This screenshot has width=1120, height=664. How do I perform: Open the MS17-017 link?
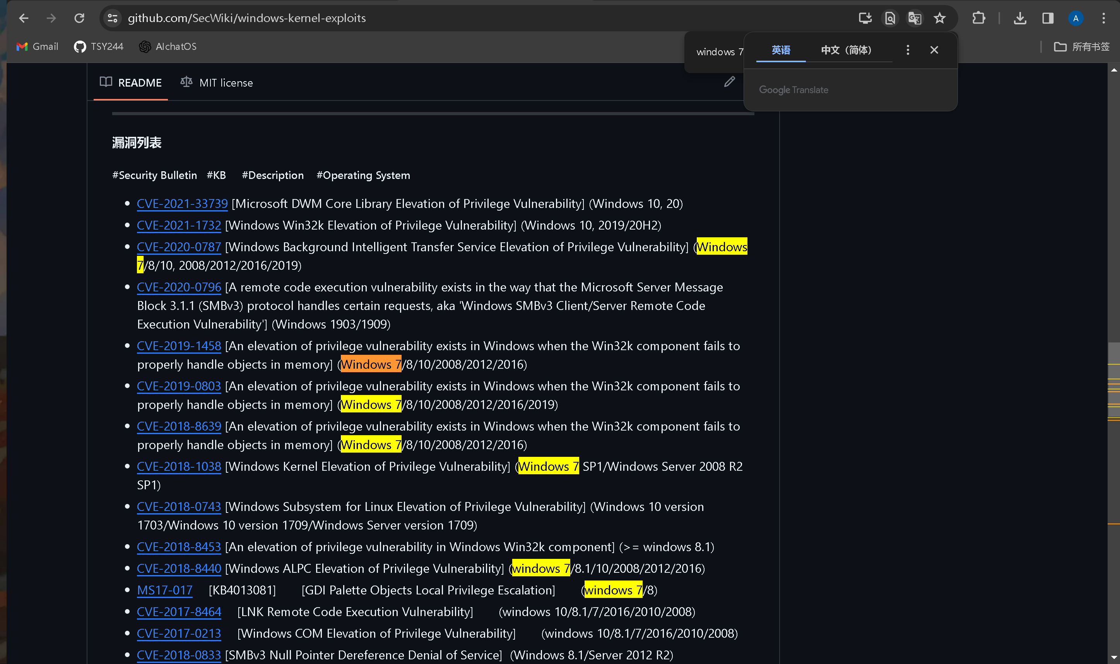[164, 590]
